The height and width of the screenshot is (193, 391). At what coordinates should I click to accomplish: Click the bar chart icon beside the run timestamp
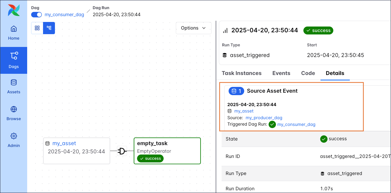[225, 30]
